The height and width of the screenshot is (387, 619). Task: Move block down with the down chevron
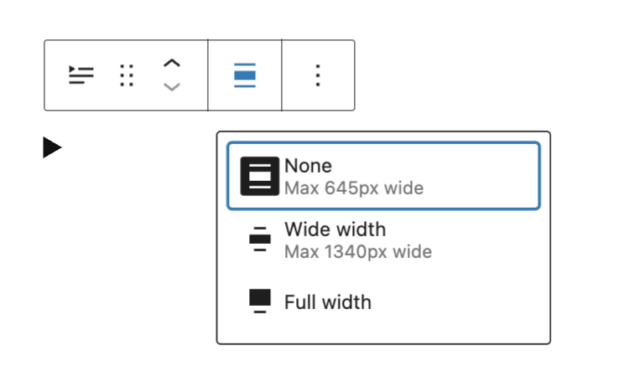click(171, 87)
